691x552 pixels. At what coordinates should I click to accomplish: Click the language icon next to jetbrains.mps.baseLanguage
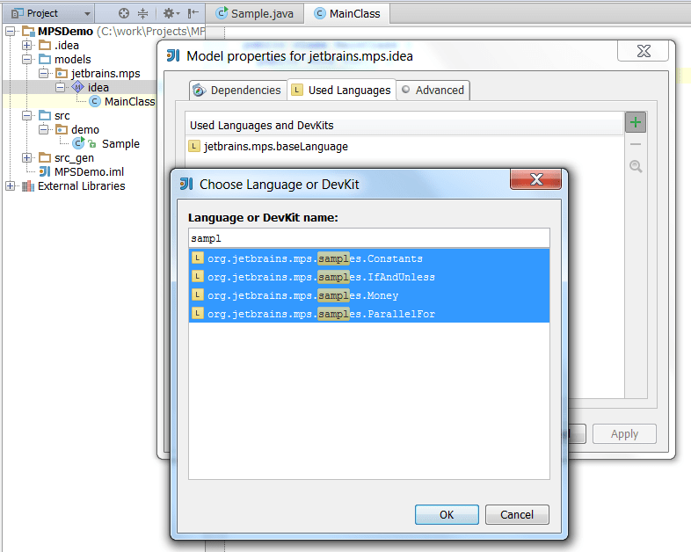[x=194, y=146]
